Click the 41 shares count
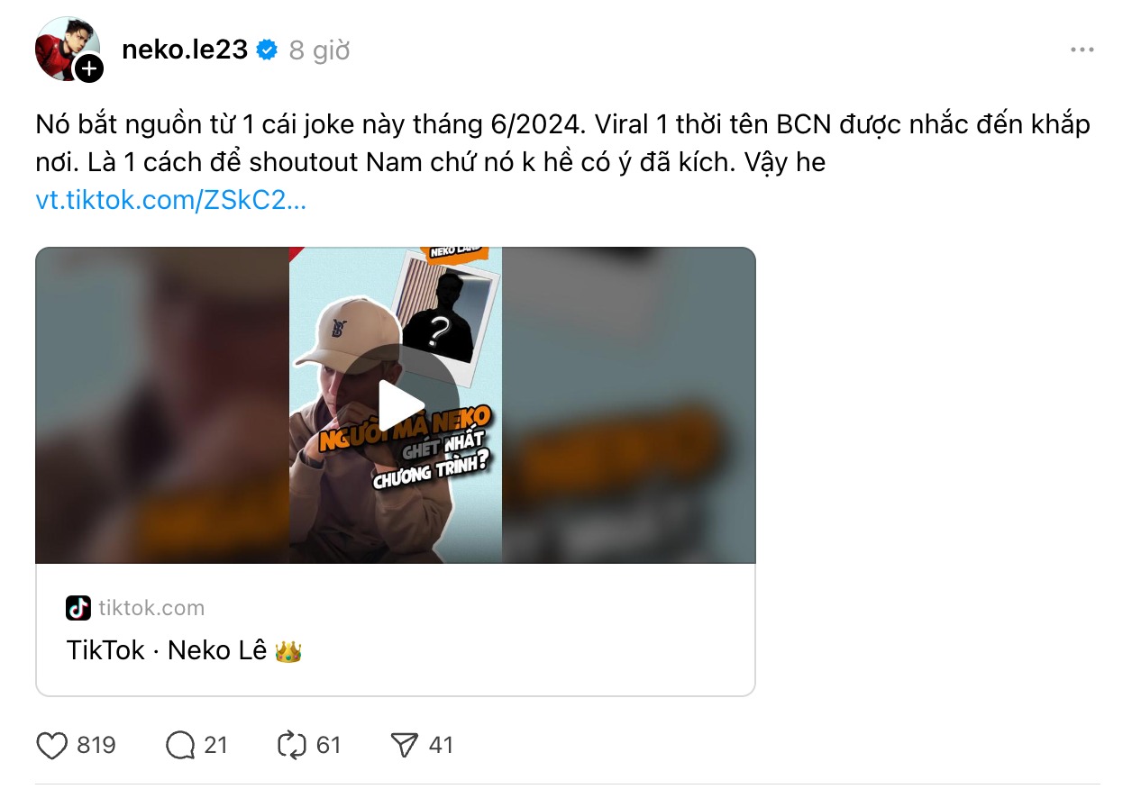Screen dimensions: 1141x789 point(441,746)
